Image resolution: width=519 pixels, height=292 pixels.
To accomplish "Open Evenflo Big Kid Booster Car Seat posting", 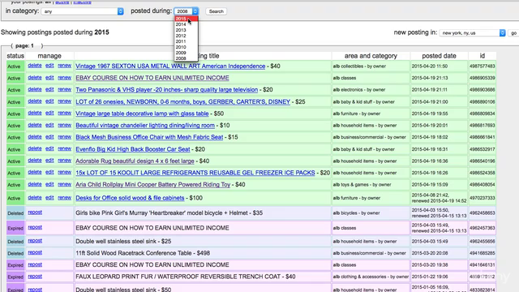I will [x=133, y=149].
